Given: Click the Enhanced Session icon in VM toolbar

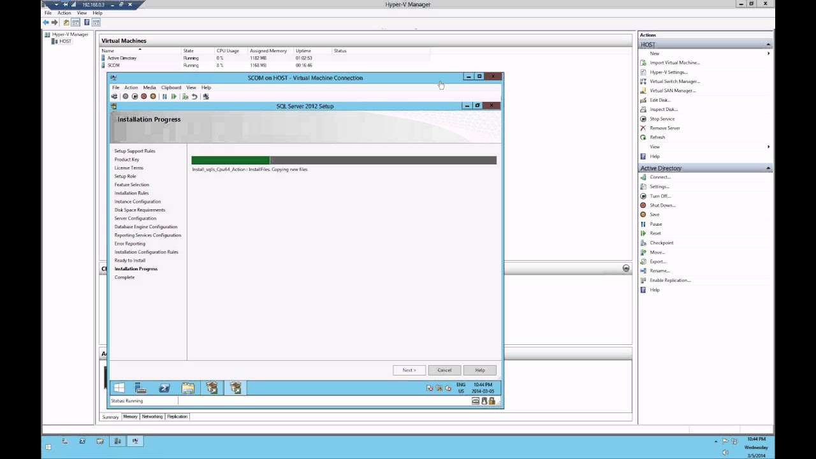Looking at the screenshot, I should coord(205,96).
